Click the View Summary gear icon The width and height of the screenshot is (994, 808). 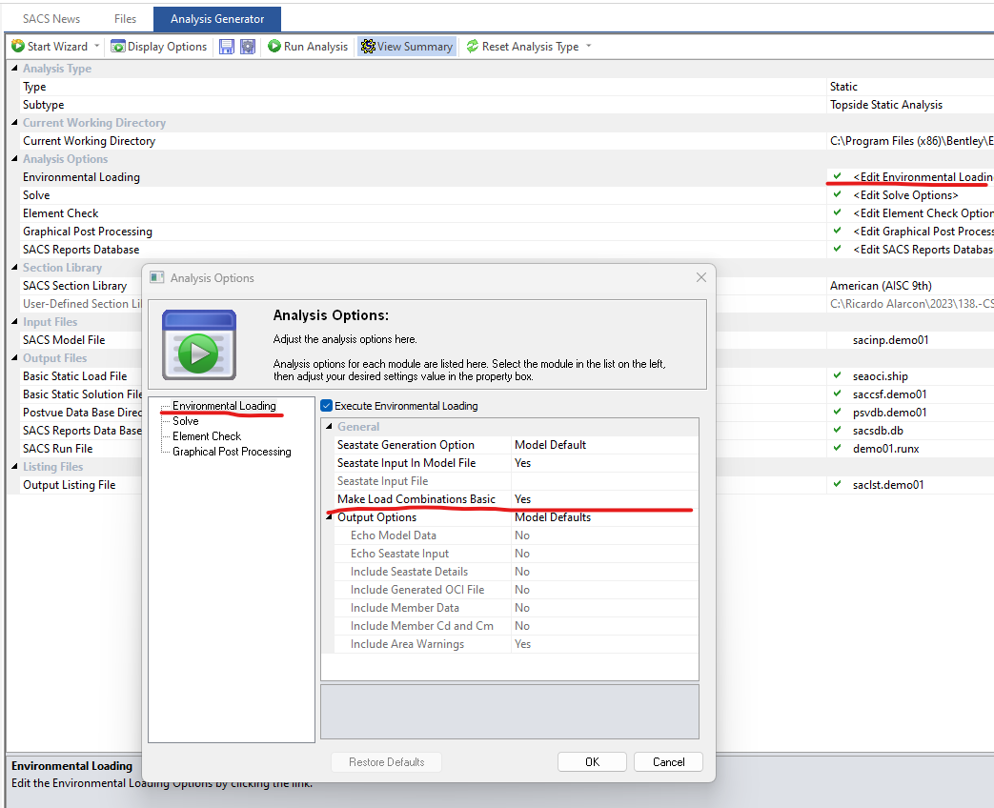[x=368, y=46]
